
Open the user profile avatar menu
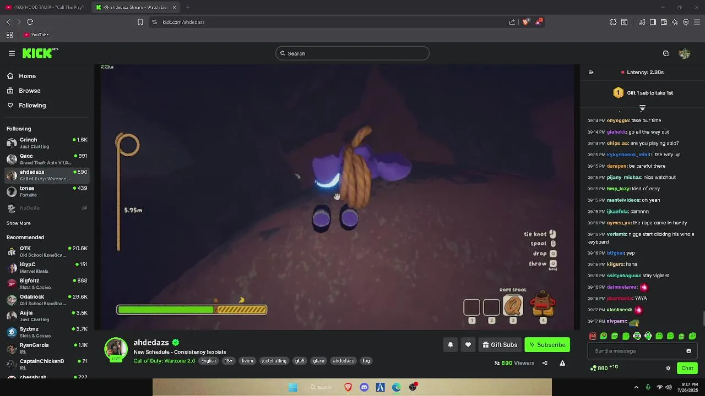[685, 53]
